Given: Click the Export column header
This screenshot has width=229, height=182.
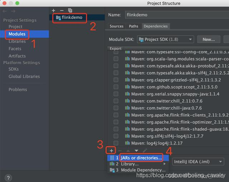Looking at the screenshot, I should (x=116, y=49).
